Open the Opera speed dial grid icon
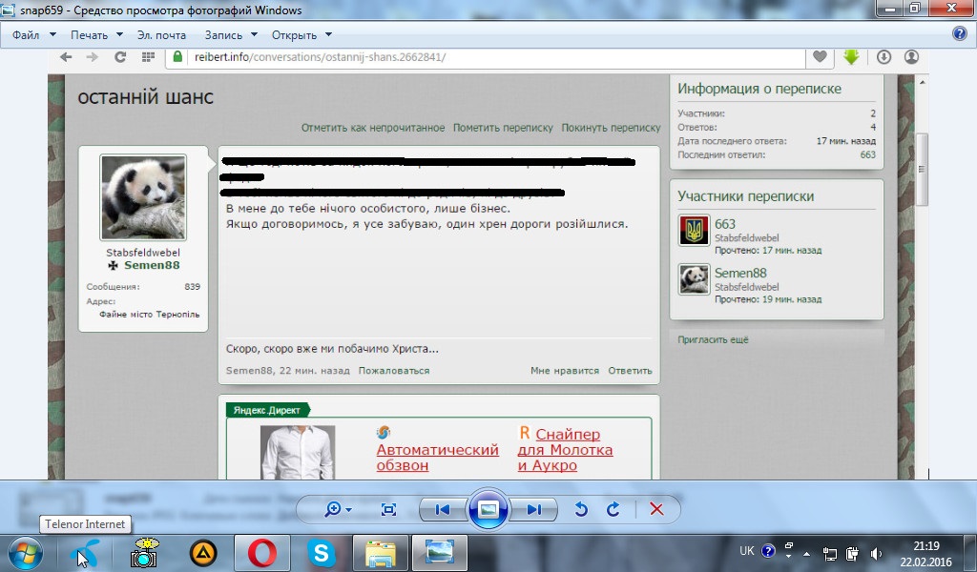 coord(148,56)
